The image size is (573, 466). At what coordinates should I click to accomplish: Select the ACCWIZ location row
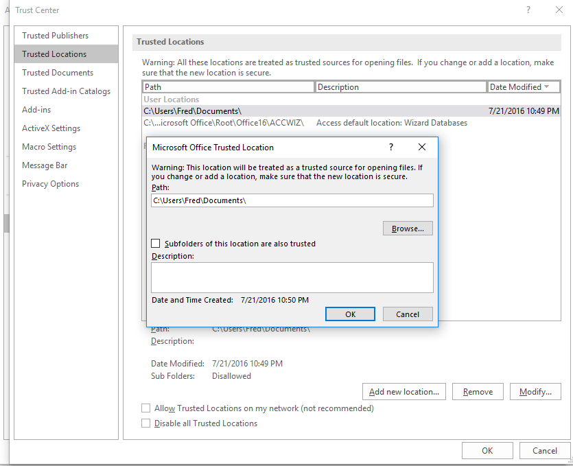[x=351, y=123]
